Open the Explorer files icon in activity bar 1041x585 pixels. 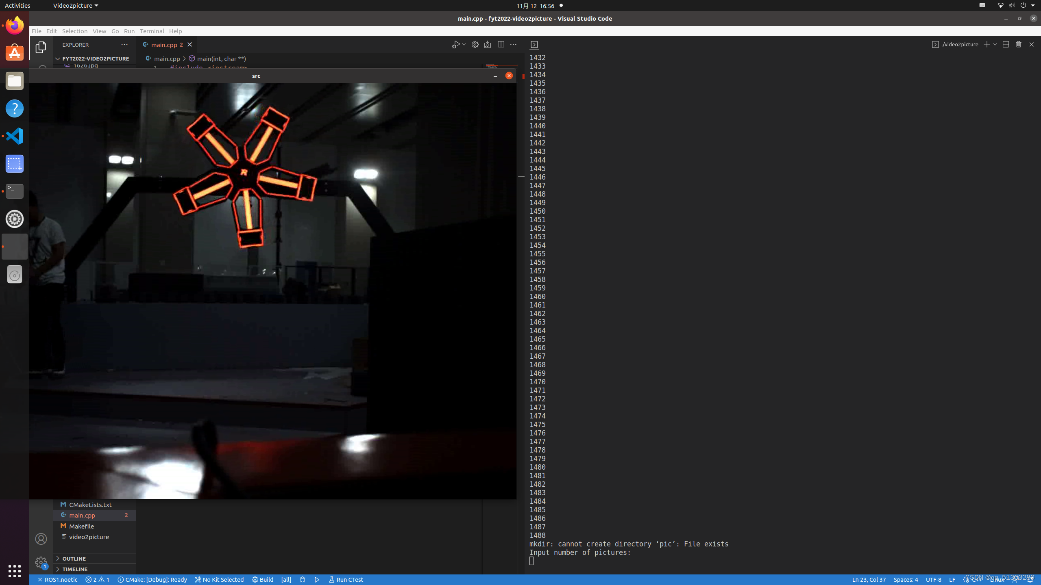[x=41, y=48]
